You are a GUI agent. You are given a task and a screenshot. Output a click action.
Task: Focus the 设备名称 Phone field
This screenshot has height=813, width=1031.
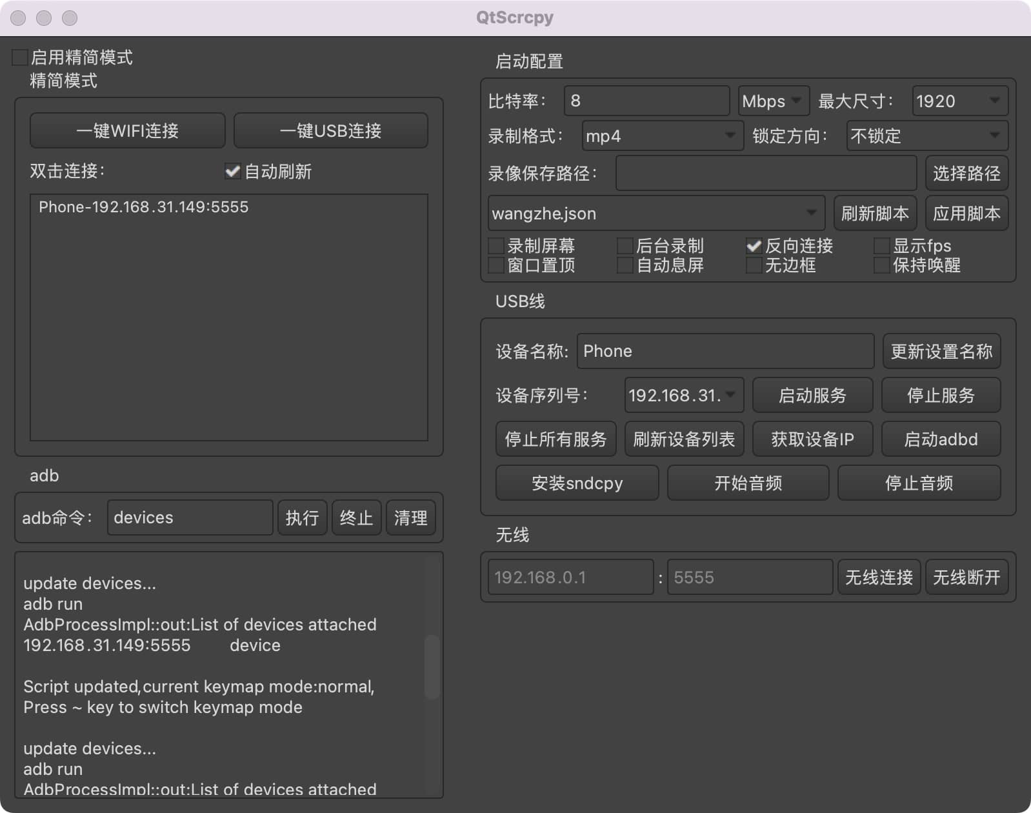point(725,351)
